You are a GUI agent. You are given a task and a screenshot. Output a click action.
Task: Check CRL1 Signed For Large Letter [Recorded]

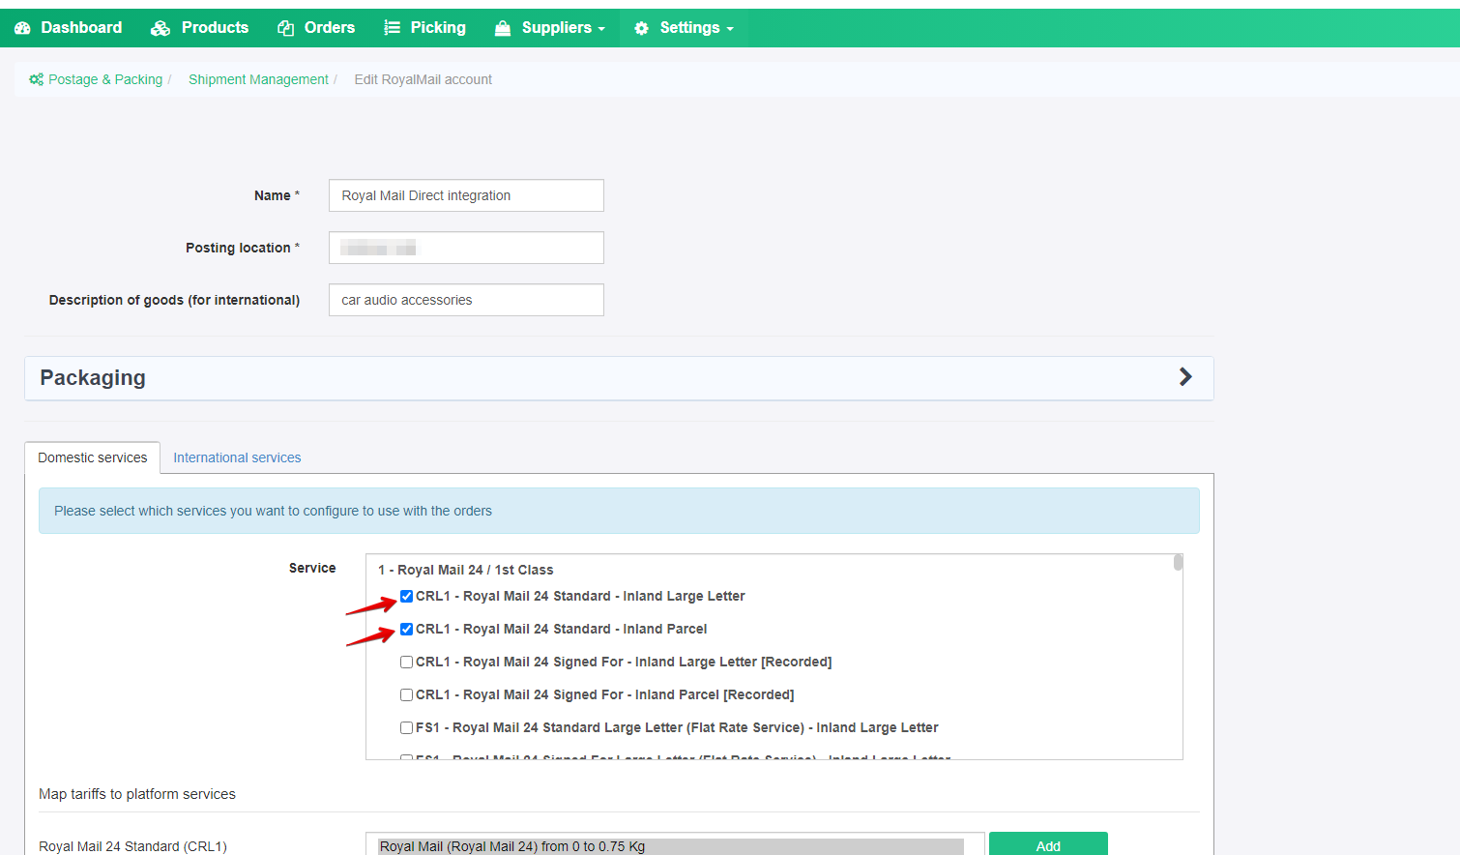[407, 662]
